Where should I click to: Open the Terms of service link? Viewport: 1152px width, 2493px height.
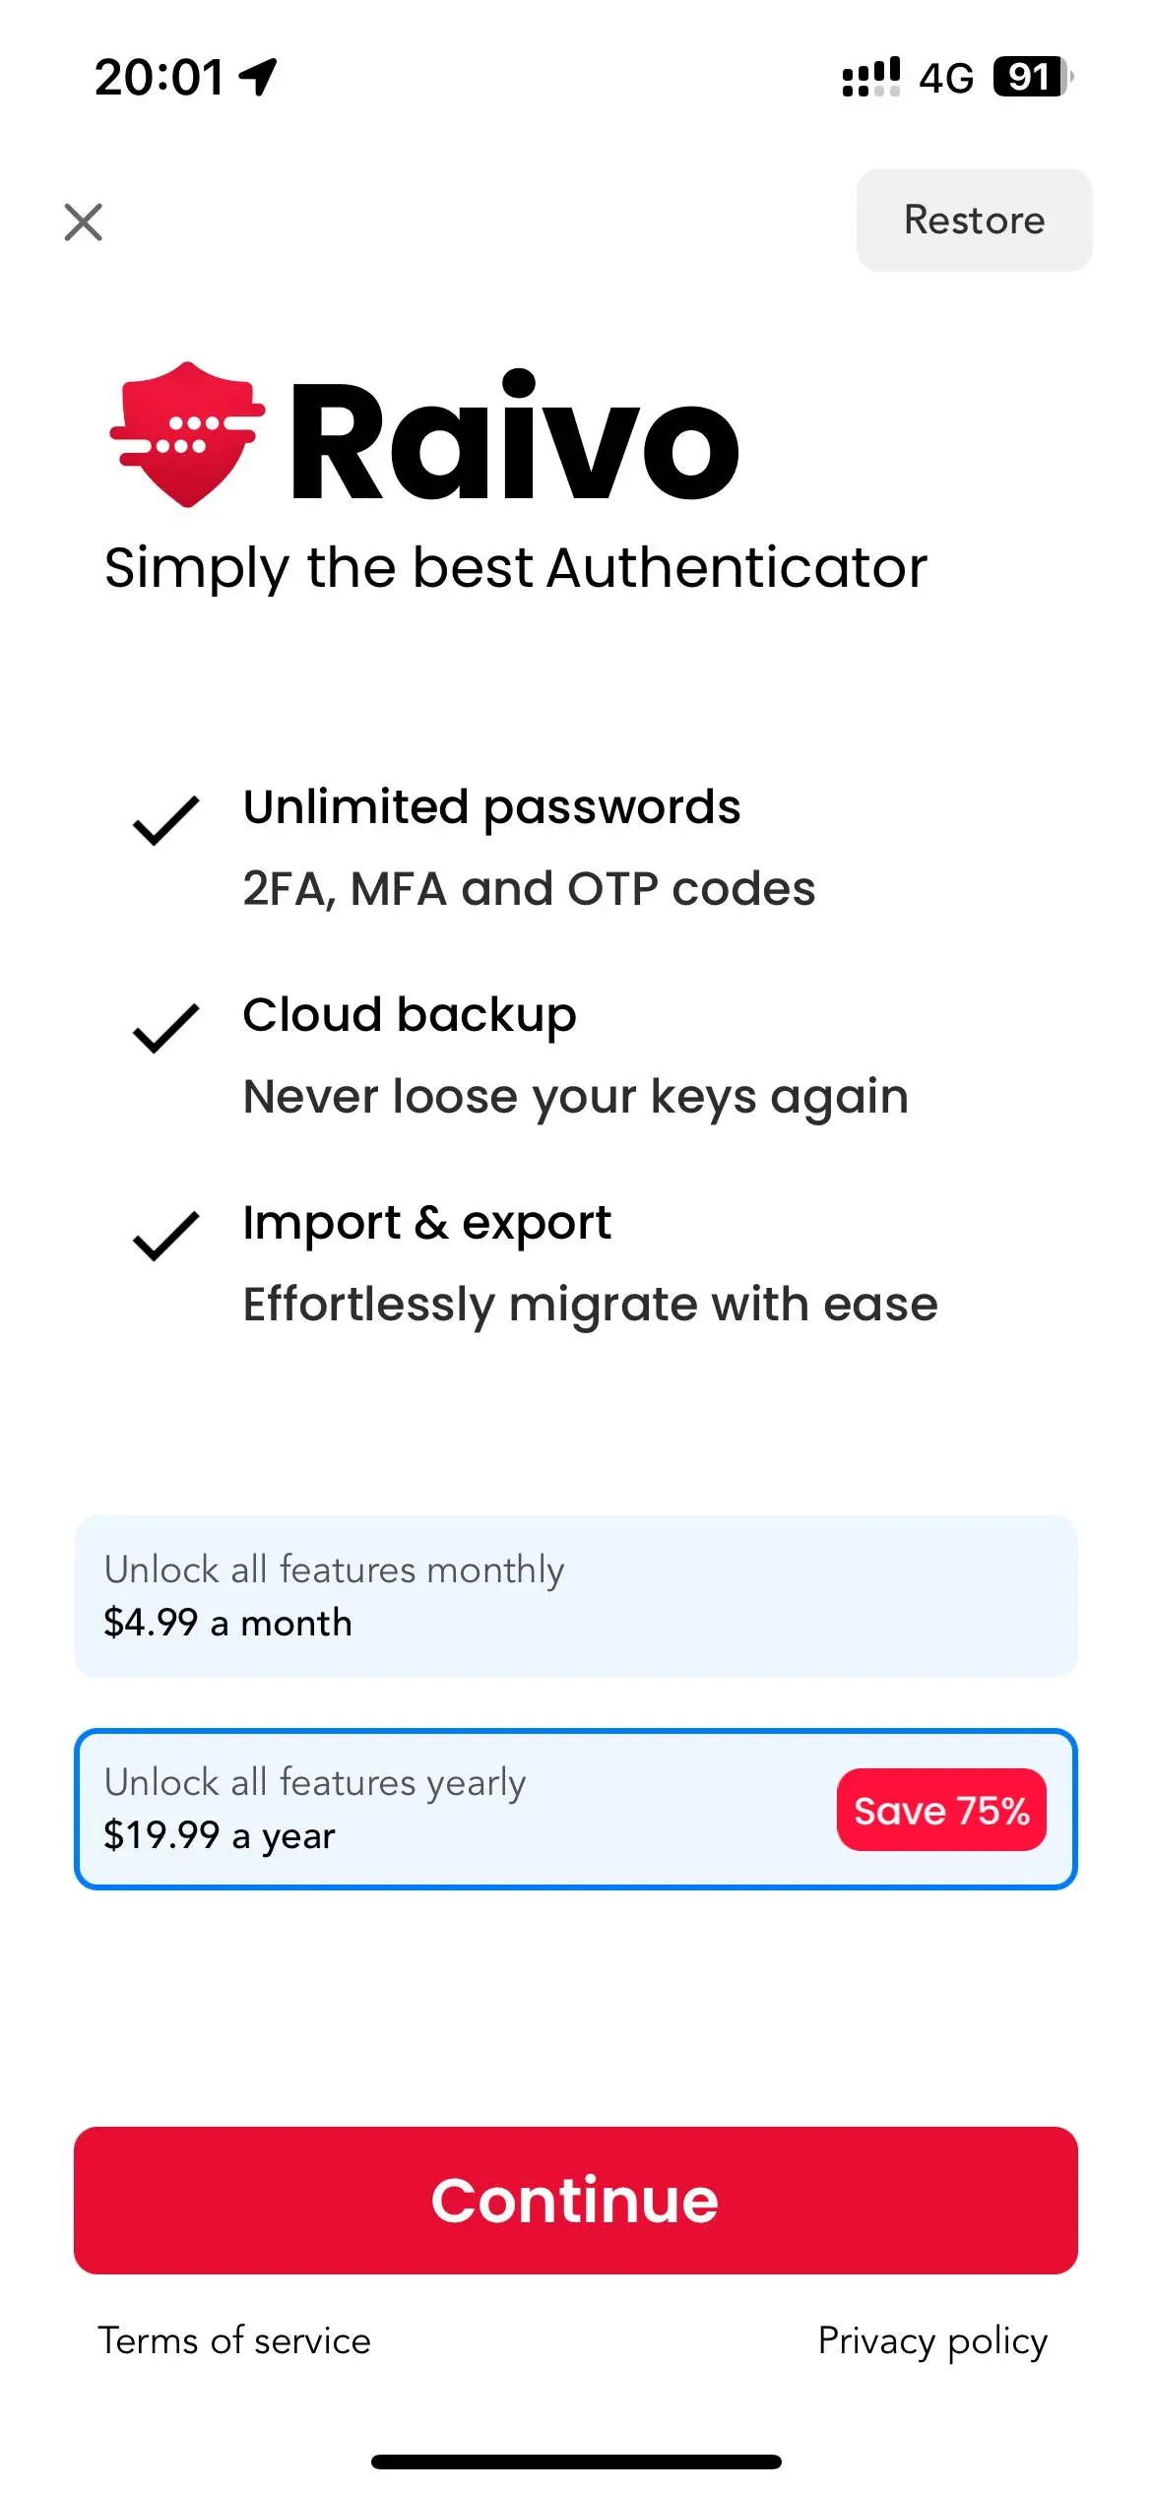coord(234,2340)
